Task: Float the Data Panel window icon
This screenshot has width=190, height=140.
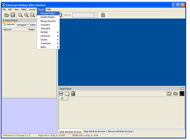Action: [x=182, y=89]
